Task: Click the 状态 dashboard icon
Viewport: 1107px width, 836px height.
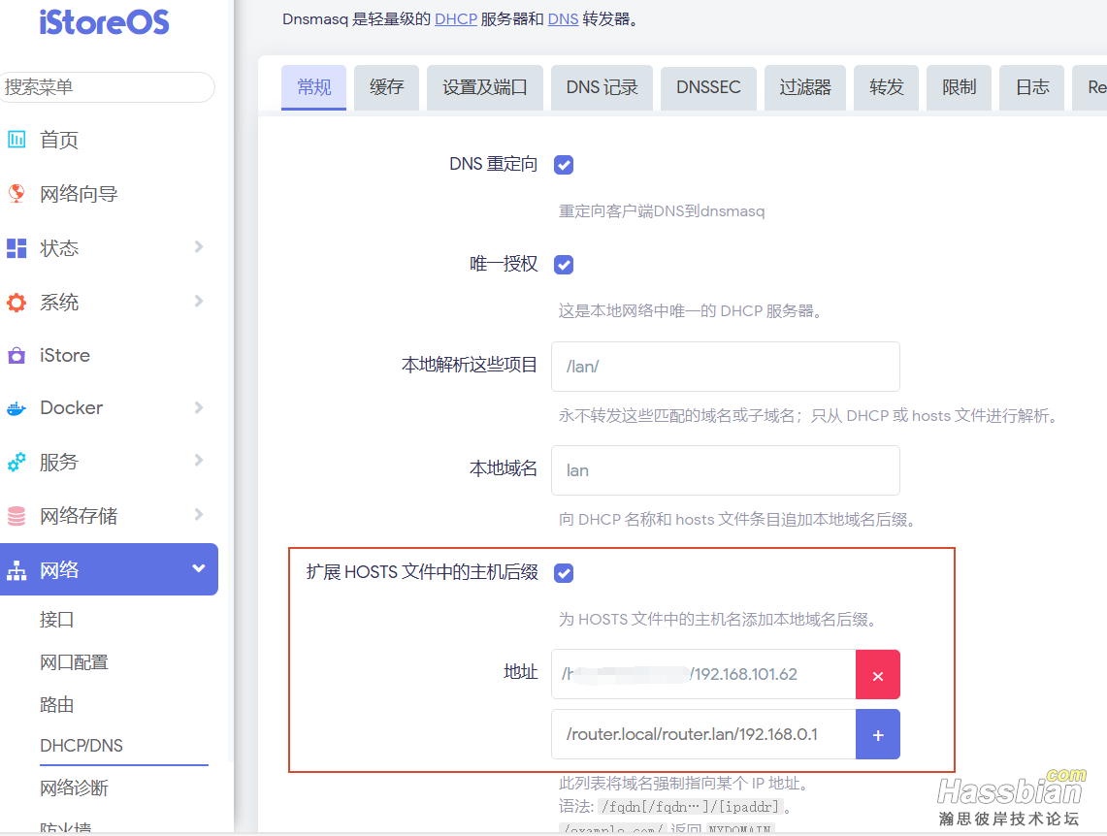Action: (x=16, y=247)
